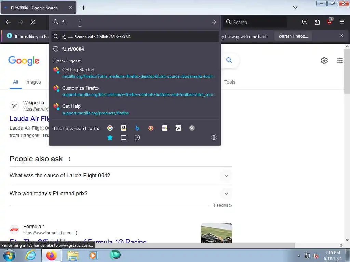
Task: Open the Windows Start menu
Action: tap(9, 255)
